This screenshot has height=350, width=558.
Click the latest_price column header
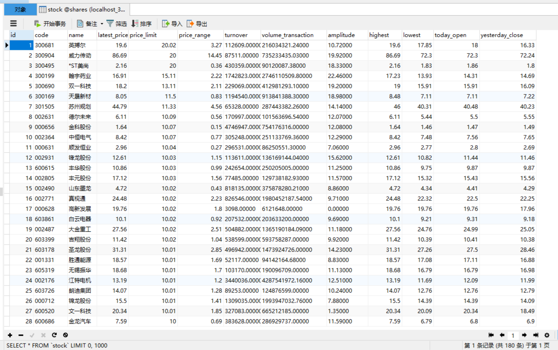113,35
